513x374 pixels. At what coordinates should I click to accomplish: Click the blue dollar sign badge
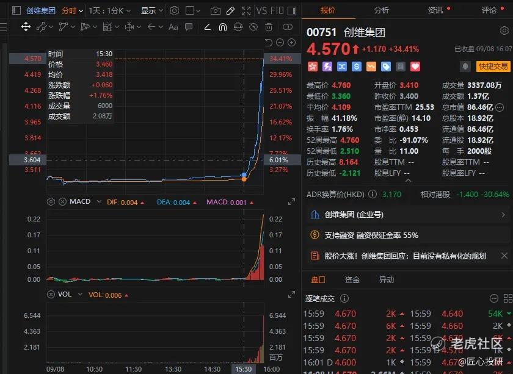357,67
